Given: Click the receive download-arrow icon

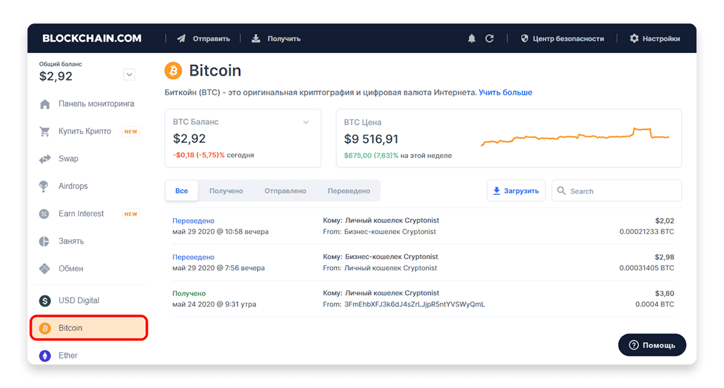Looking at the screenshot, I should point(256,39).
